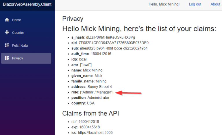222x135 pixels.
Task: Select the Privacy nav label
Action: (x=17, y=58)
